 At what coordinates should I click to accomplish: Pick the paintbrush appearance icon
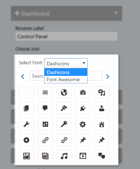click(x=64, y=108)
